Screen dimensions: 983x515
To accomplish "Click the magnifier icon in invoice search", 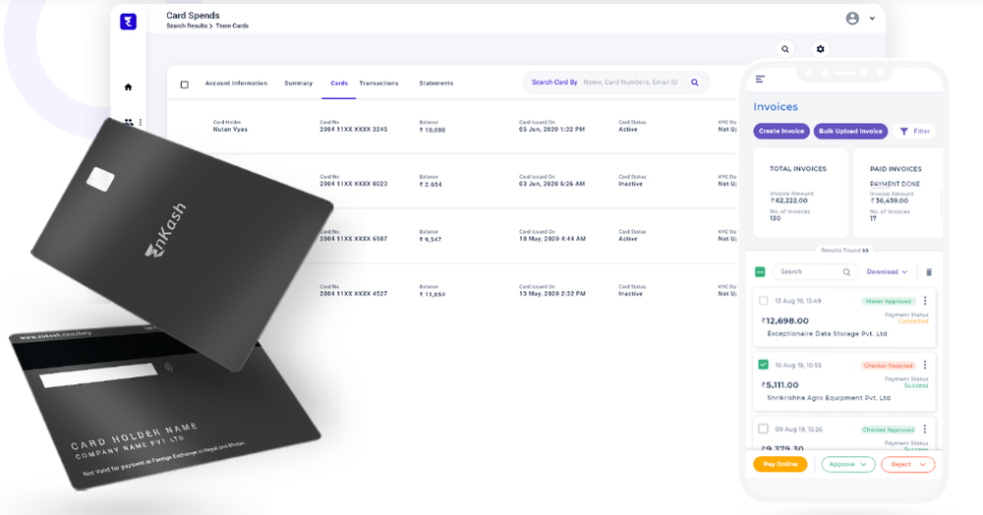I will 846,272.
